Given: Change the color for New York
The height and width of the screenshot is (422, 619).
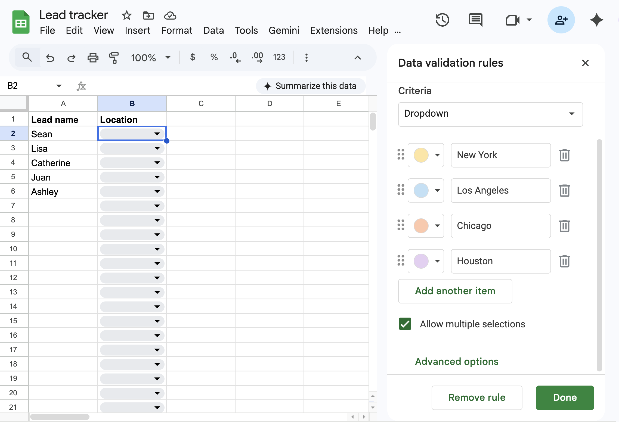Looking at the screenshot, I should pos(426,155).
